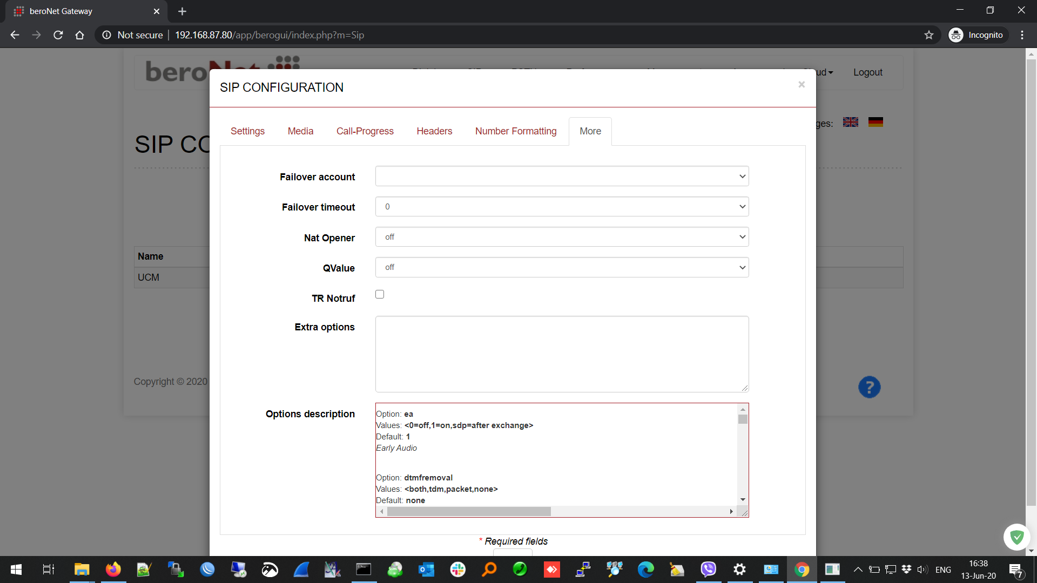Click inside the Extra options text area
The image size is (1037, 583).
pos(562,354)
